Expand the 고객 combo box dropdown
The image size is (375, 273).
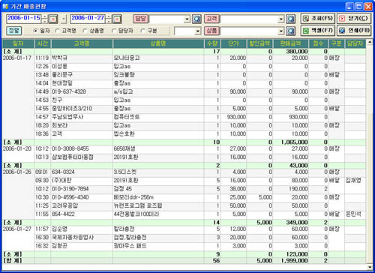[x=281, y=19]
